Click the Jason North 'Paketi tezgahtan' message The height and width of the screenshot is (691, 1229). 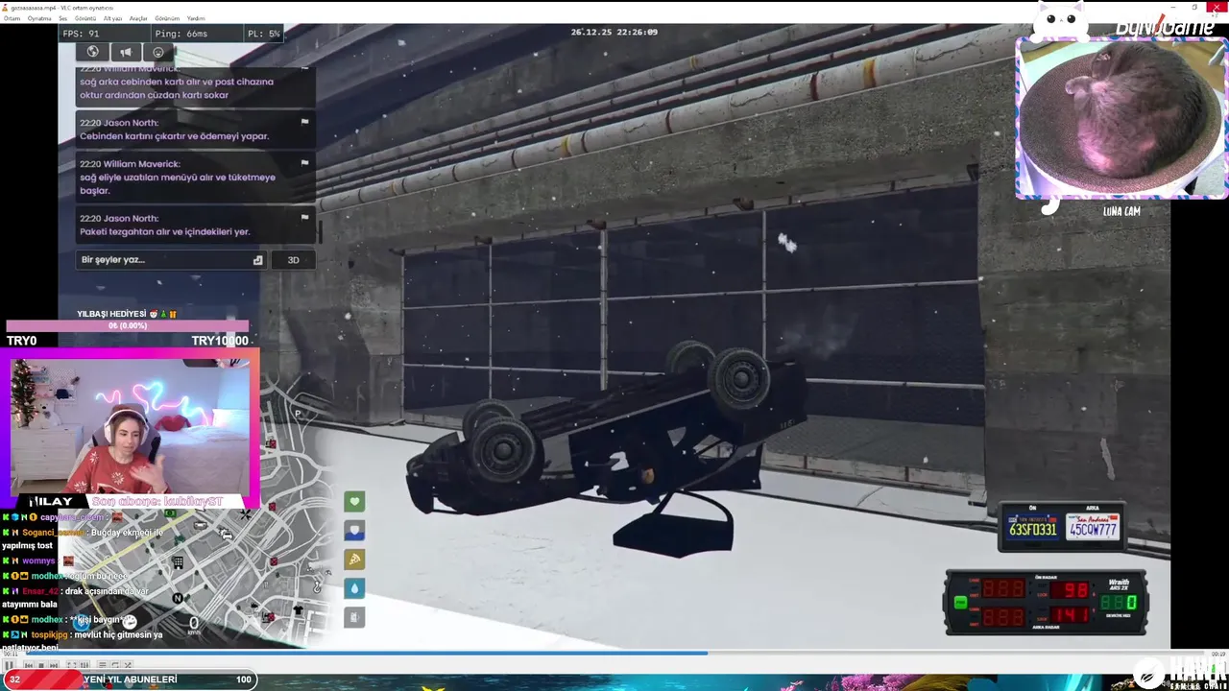pos(196,226)
